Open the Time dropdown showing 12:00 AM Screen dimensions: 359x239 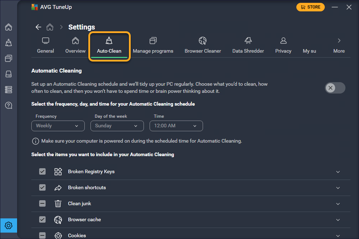point(176,126)
